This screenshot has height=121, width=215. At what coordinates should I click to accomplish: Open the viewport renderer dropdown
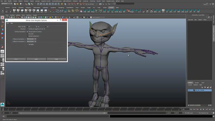click(98, 17)
